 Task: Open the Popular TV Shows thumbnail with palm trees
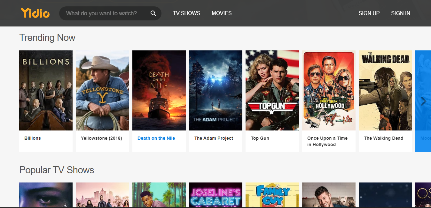(159, 195)
